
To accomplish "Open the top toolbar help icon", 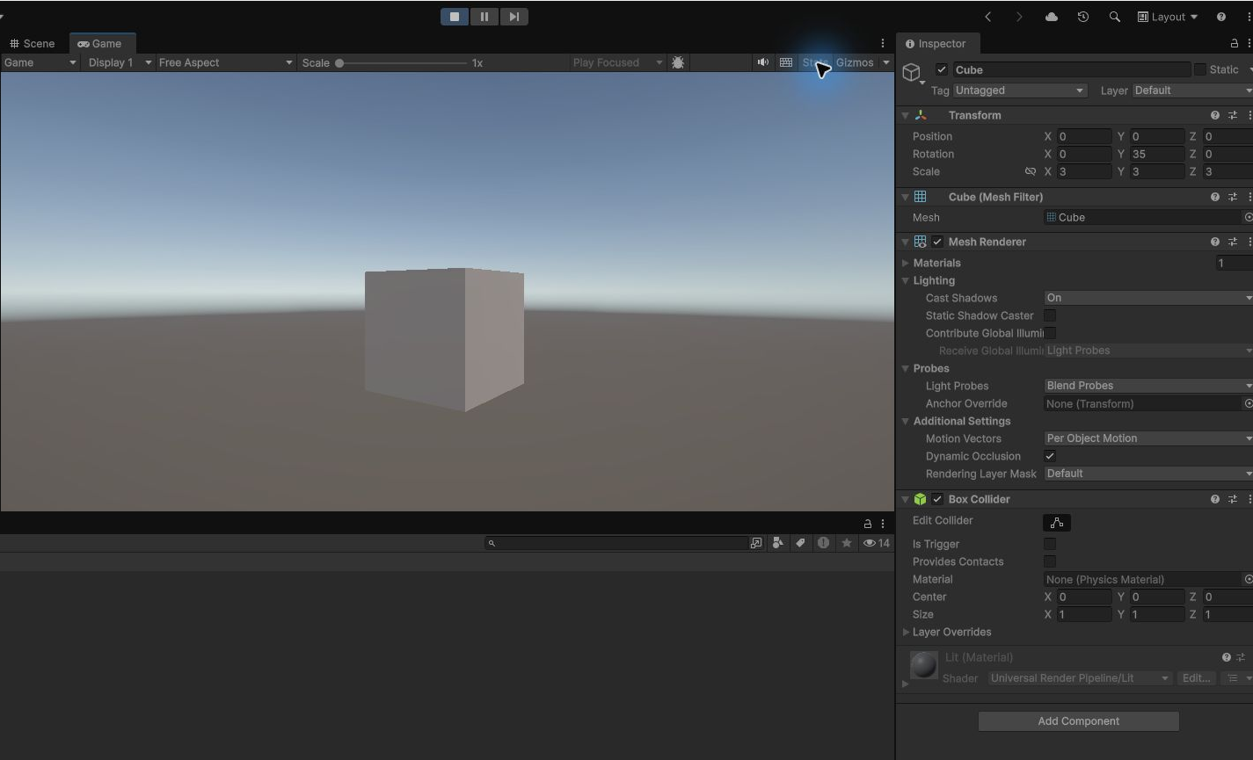I will [1220, 17].
